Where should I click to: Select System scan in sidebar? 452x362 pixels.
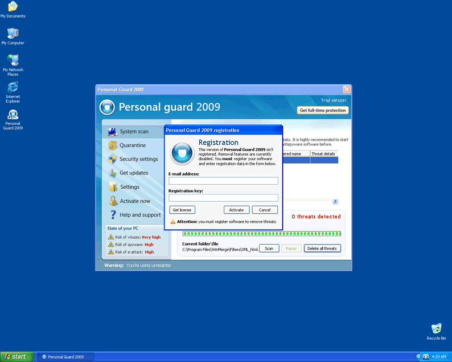pyautogui.click(x=134, y=132)
